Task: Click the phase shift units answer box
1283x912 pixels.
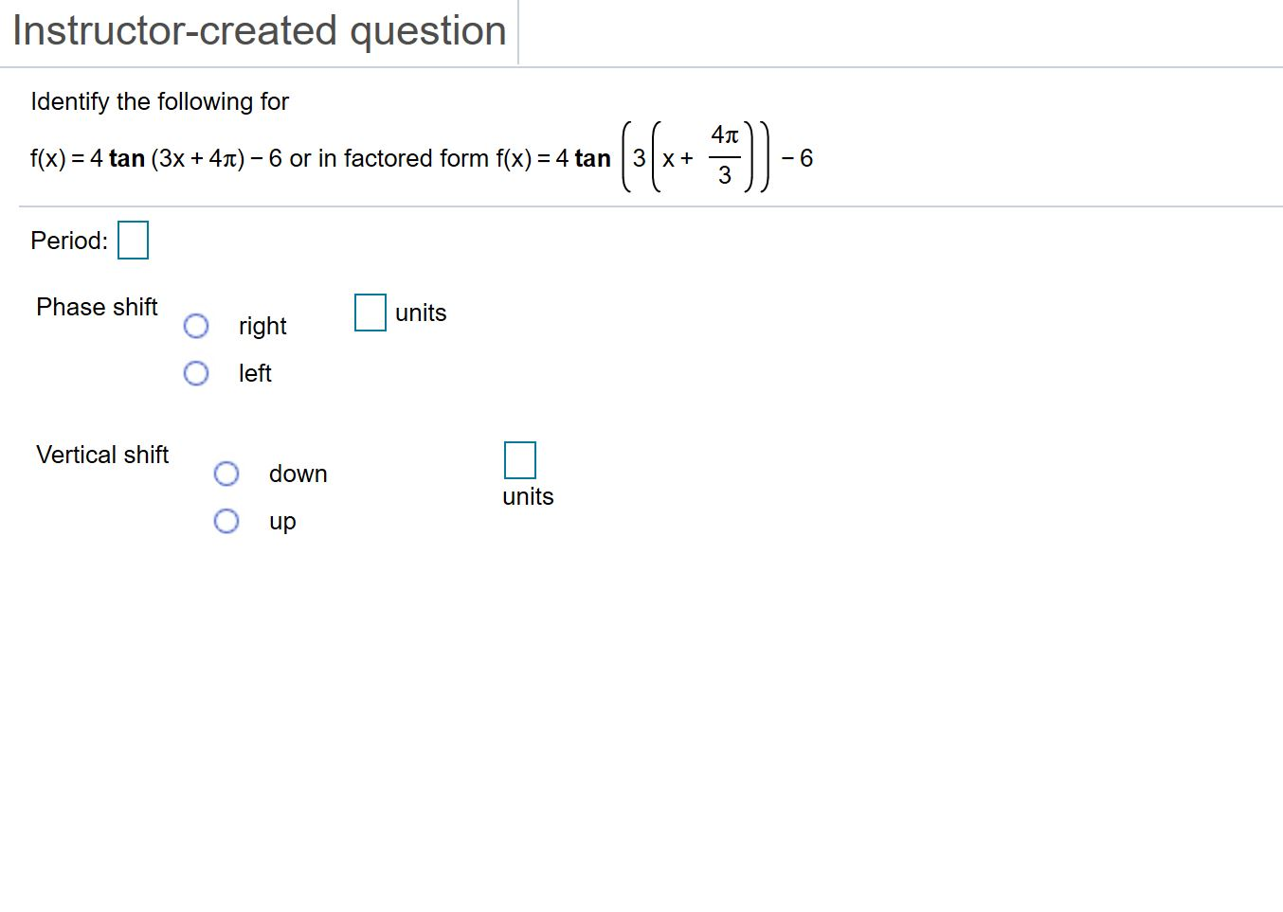Action: (x=370, y=313)
